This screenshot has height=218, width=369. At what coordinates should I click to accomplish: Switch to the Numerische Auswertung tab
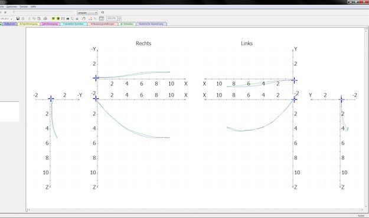pyautogui.click(x=151, y=24)
